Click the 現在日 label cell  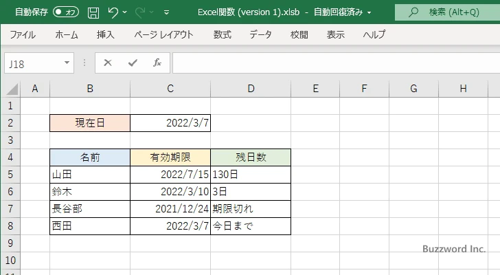click(x=90, y=123)
